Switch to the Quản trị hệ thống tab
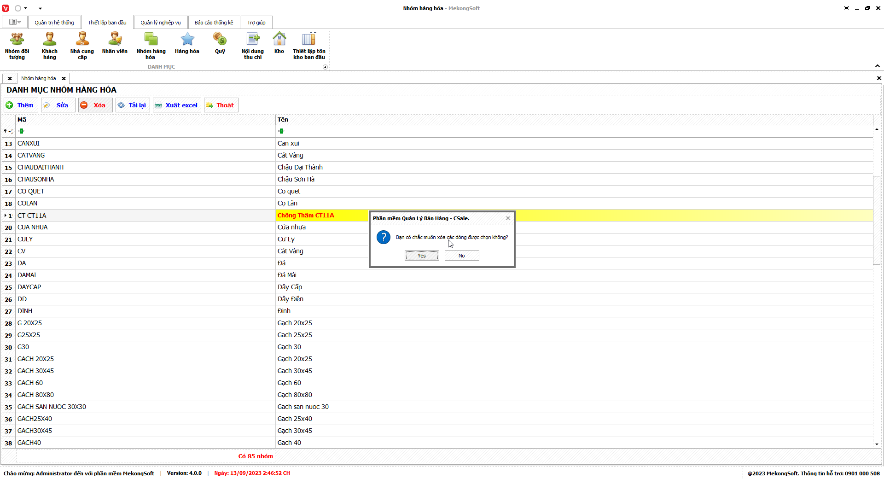884x479 pixels. [54, 23]
